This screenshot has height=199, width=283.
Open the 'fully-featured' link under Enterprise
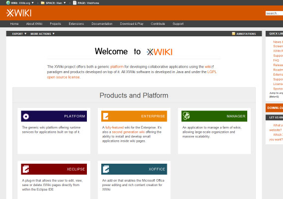click(114, 127)
